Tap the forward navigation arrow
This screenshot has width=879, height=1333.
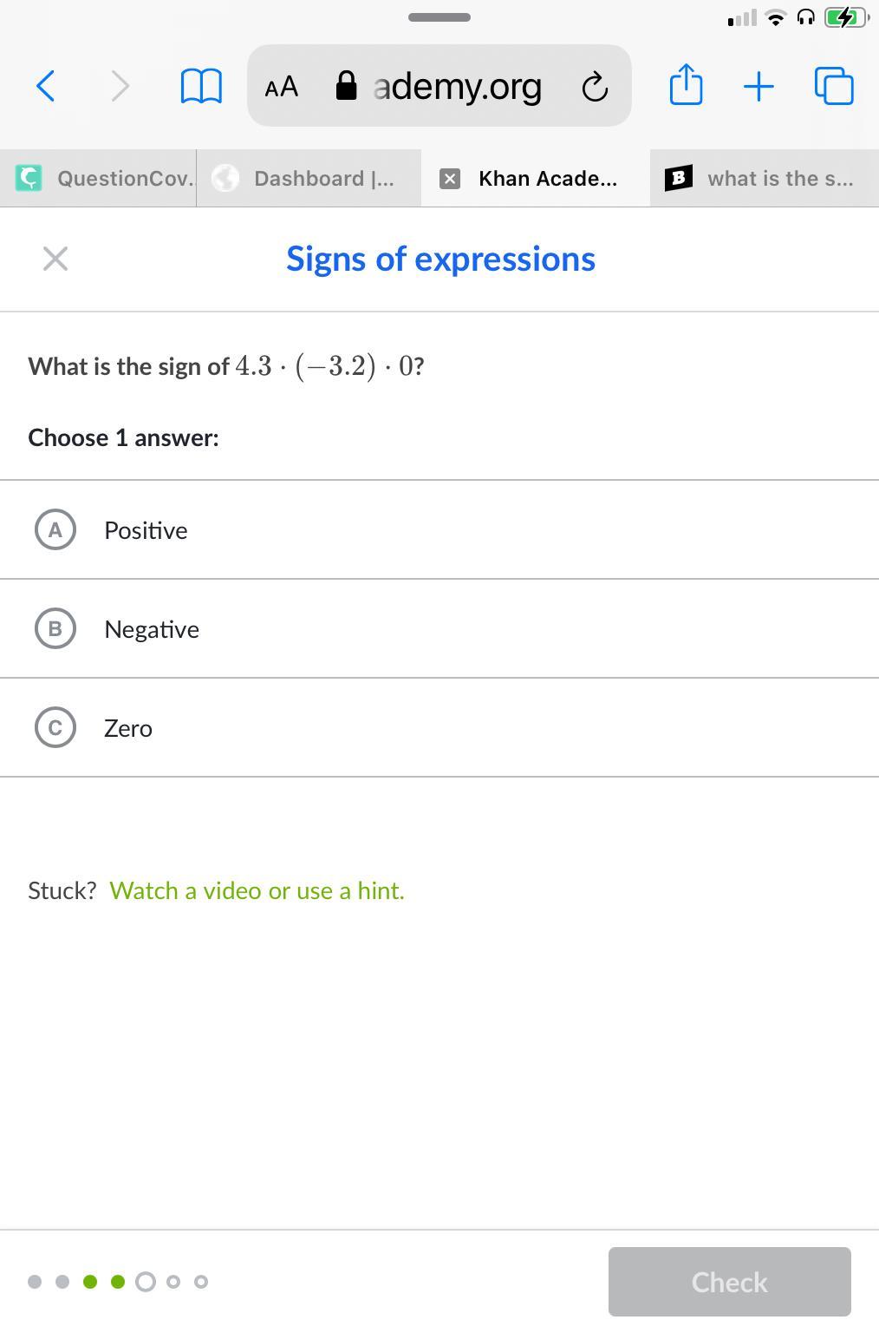click(120, 86)
